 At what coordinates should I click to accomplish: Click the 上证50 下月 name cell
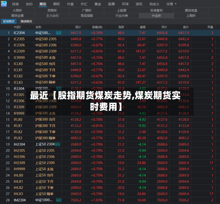click(44, 182)
